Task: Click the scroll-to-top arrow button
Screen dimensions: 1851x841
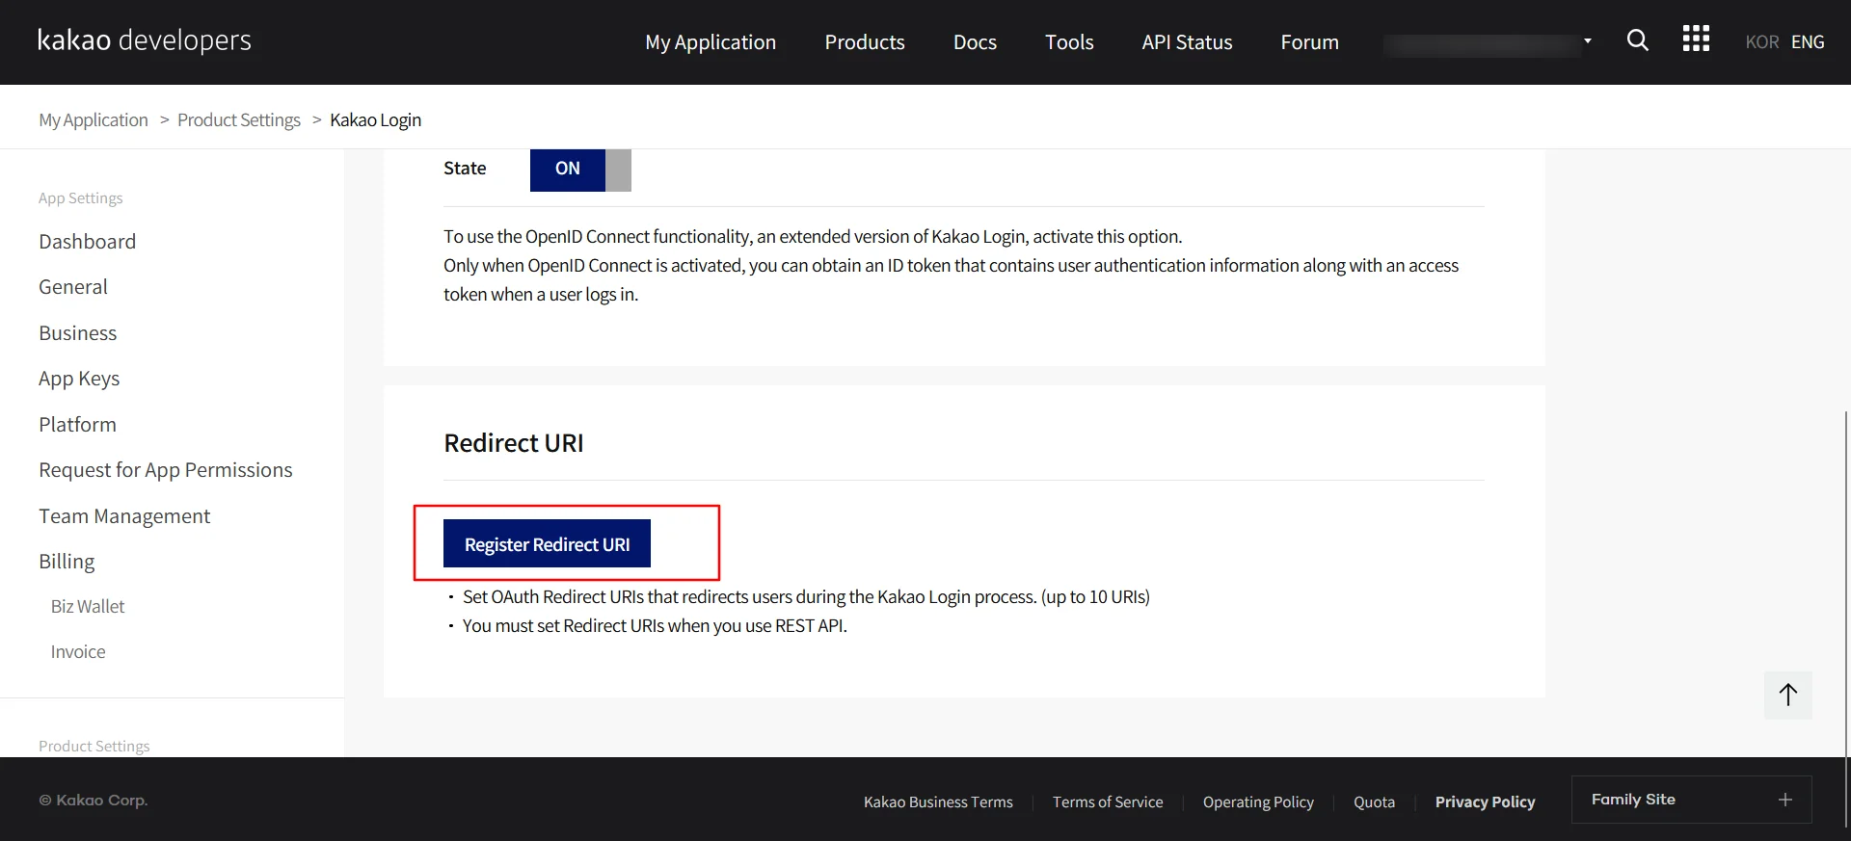Action: pyautogui.click(x=1788, y=696)
